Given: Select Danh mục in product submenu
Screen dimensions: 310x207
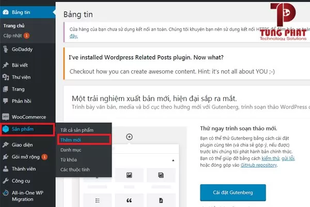Looking at the screenshot, I should pos(71,150).
